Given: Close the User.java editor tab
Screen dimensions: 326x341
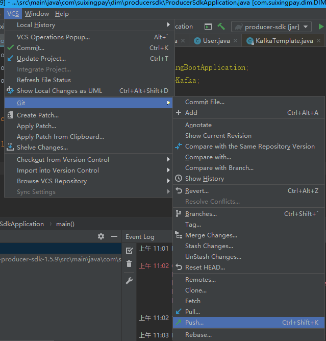Looking at the screenshot, I should (x=236, y=41).
